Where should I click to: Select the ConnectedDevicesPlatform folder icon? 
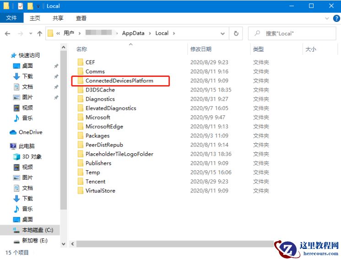(81, 81)
